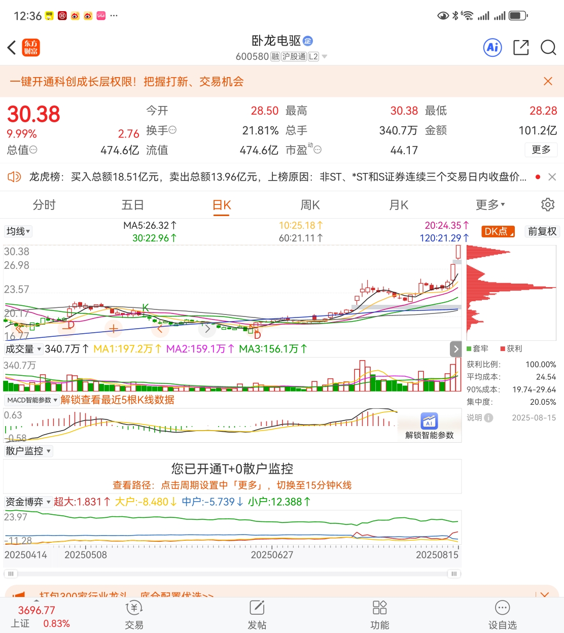564x633 pixels.
Task: Move chart right with single arrow button
Action: click(x=207, y=329)
